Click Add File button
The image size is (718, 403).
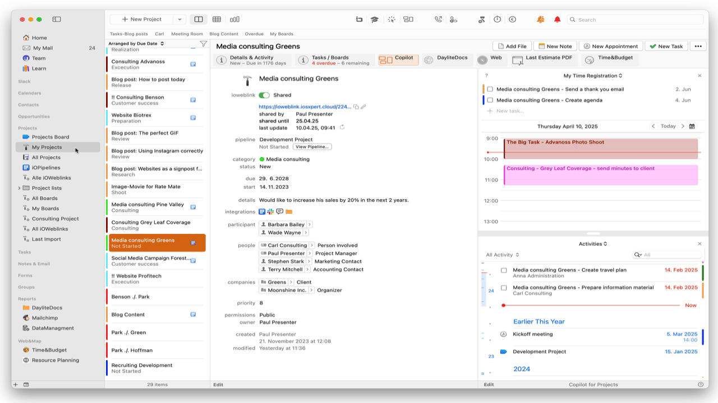(512, 46)
